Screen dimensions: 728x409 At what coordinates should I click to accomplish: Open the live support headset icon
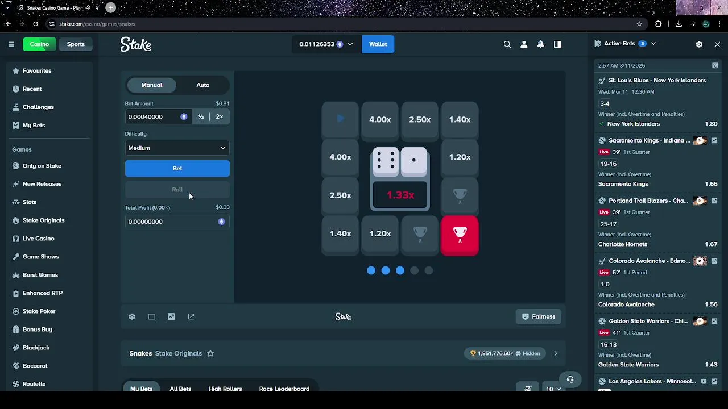tap(570, 379)
